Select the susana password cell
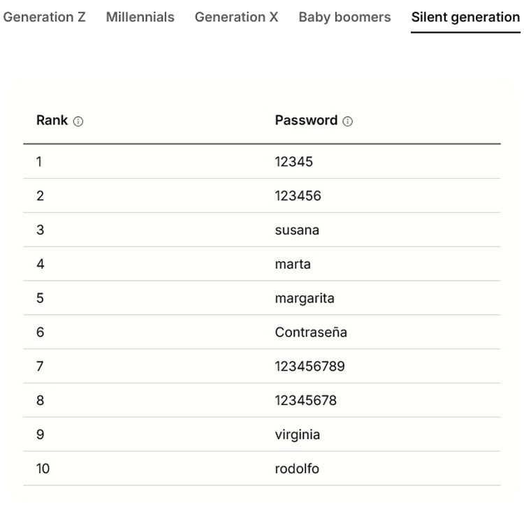This screenshot has width=524, height=509. pyautogui.click(x=297, y=230)
